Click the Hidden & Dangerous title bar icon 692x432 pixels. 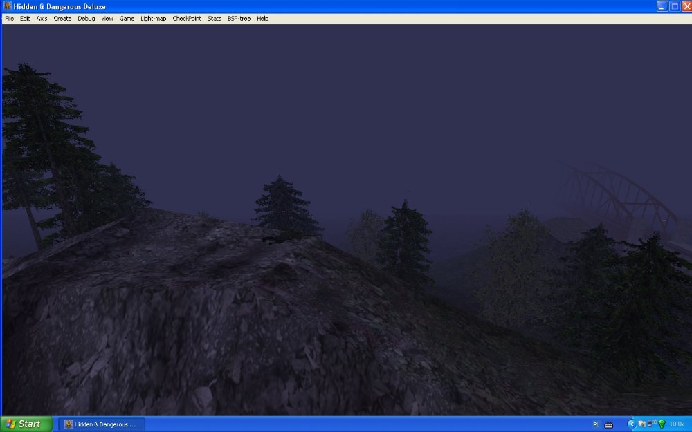point(8,6)
